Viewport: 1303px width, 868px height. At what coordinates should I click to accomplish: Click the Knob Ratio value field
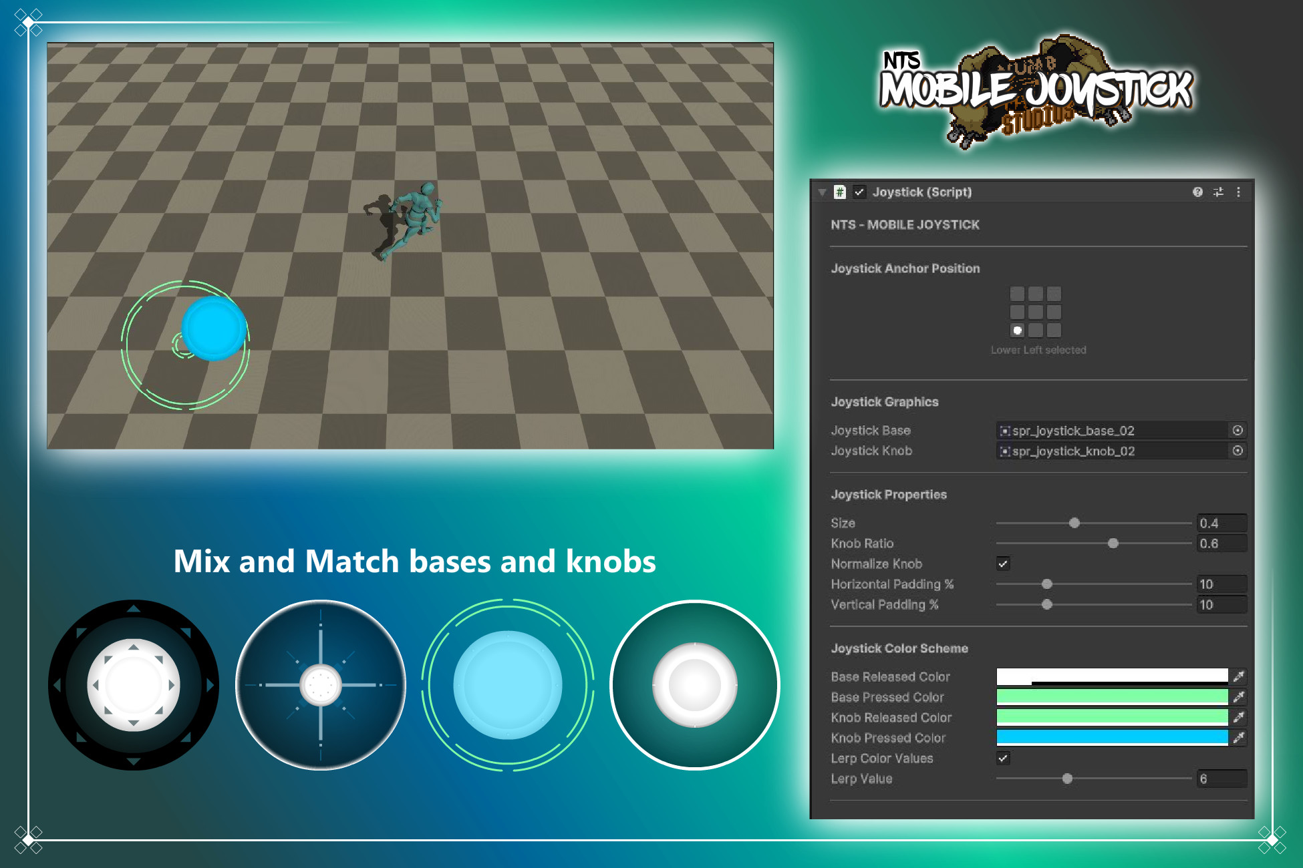(x=1221, y=544)
